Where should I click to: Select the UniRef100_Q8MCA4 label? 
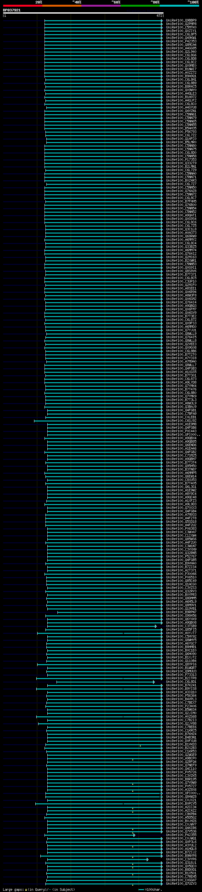181,45
